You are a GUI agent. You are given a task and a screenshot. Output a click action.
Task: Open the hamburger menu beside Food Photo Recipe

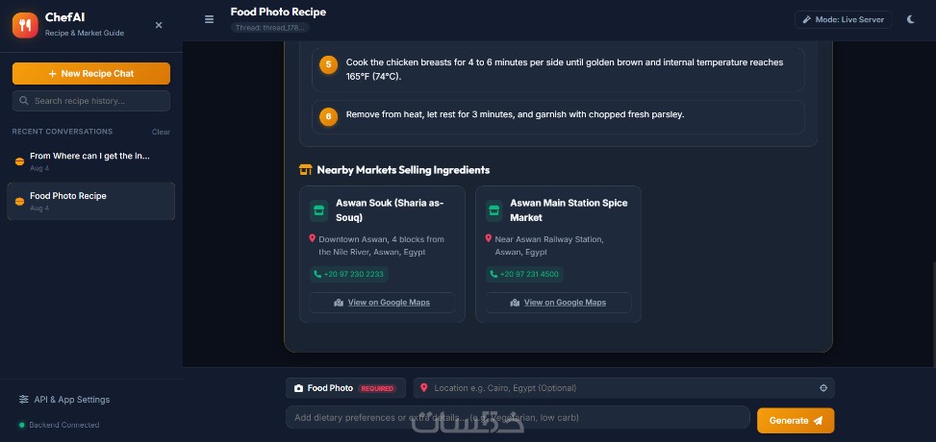tap(209, 19)
